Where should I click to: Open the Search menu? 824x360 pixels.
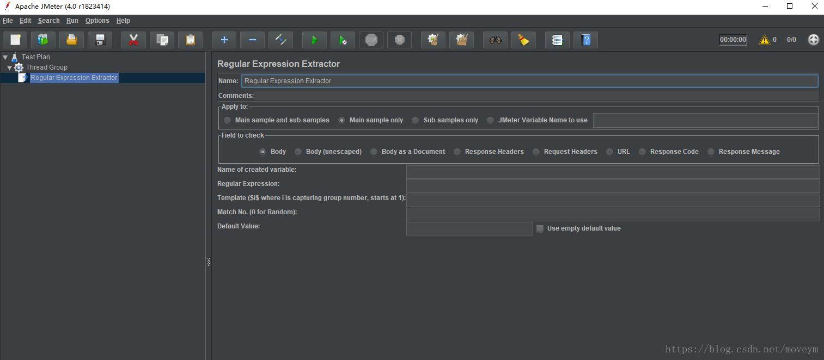point(48,21)
